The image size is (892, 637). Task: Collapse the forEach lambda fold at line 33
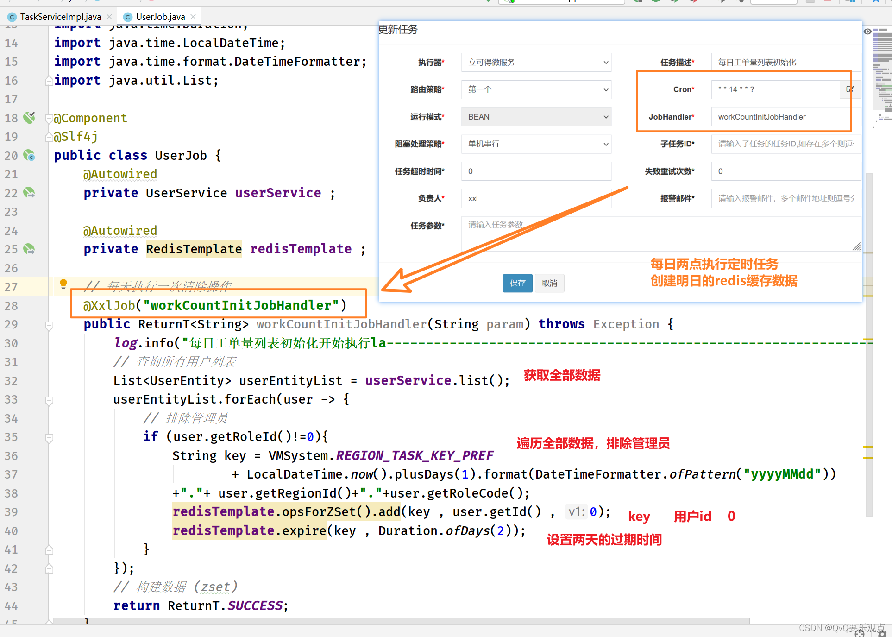[x=49, y=400]
